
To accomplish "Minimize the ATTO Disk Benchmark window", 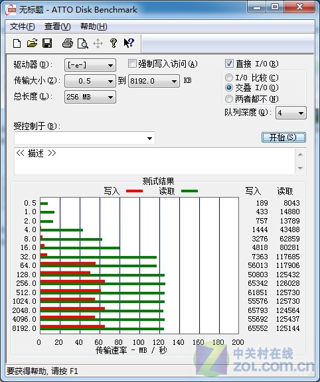I will [256, 7].
